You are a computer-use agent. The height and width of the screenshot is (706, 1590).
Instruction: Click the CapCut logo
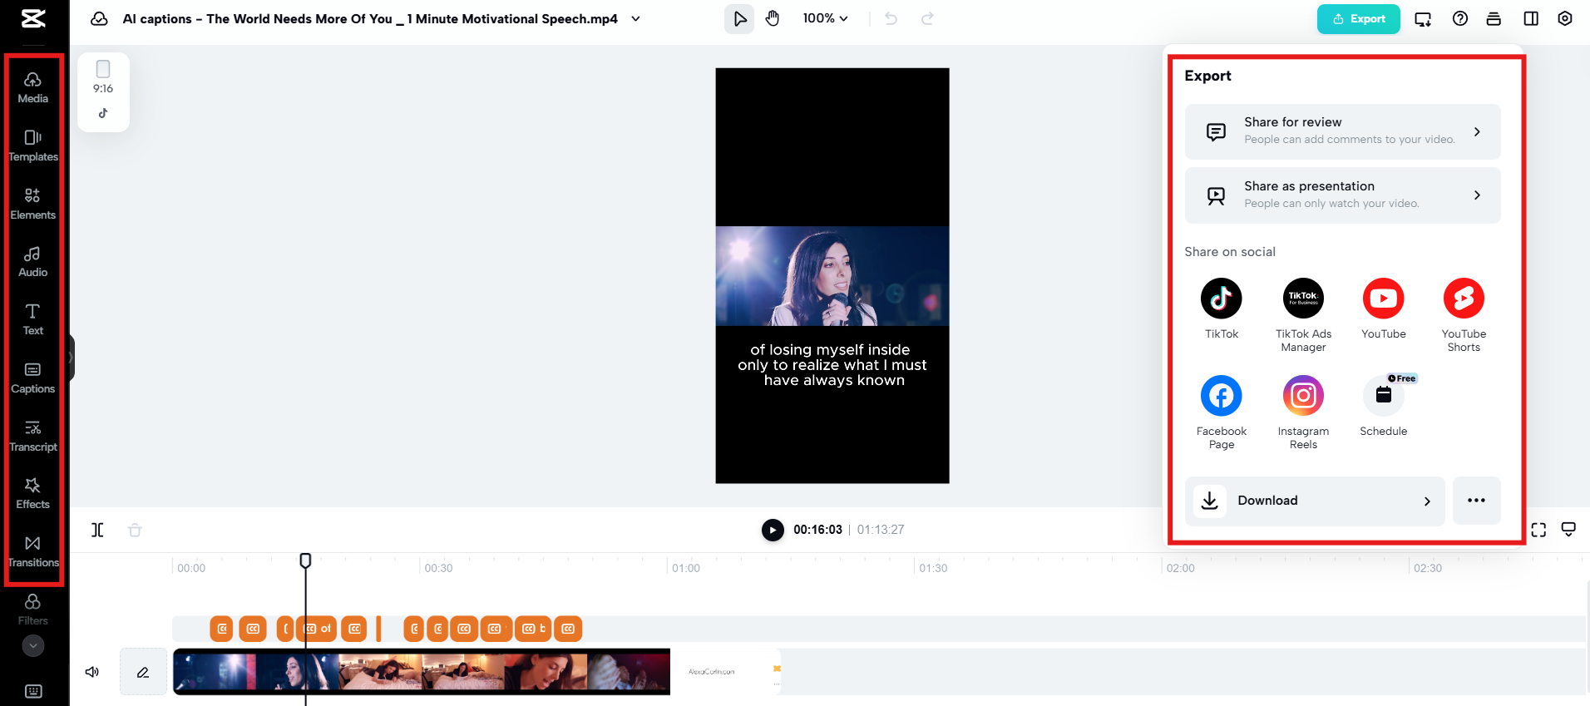click(33, 18)
